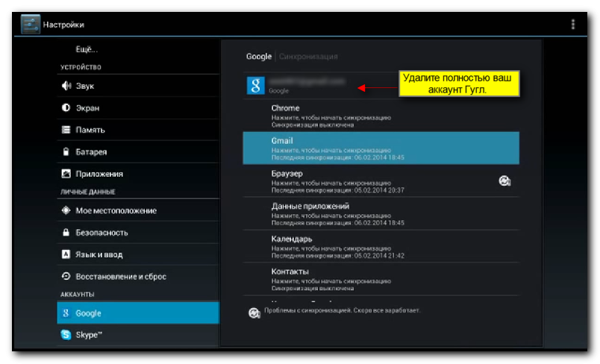Viewport: 600px width, 364px height.
Task: Click the Google icon in sidebar
Action: (66, 313)
